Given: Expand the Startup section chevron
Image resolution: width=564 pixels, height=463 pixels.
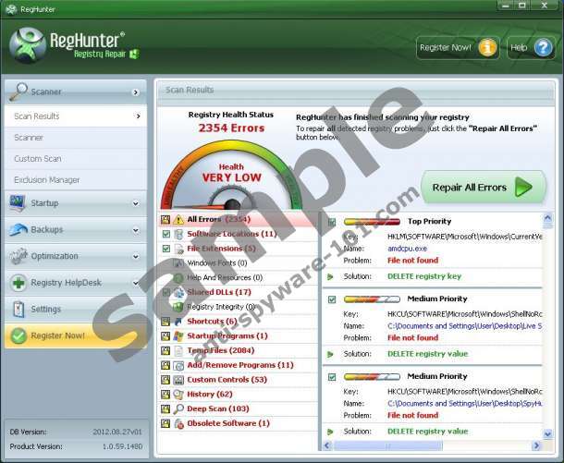Looking at the screenshot, I should pos(136,203).
